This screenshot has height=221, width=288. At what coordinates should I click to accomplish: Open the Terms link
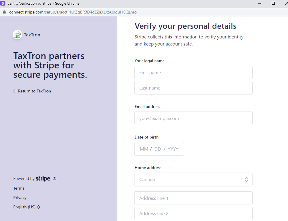(x=19, y=188)
